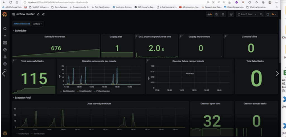The image size is (286, 137).
Task: Open Grafana search from the sidebar
Action: coord(5,29)
